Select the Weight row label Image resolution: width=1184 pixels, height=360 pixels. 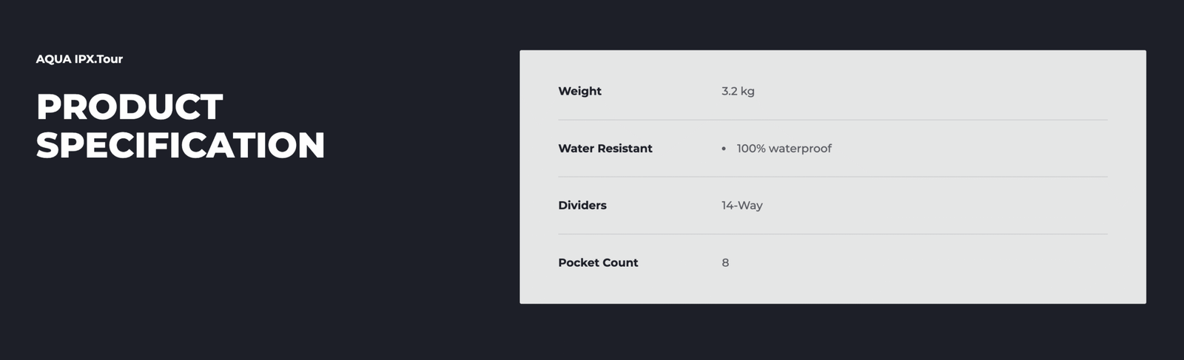point(579,91)
